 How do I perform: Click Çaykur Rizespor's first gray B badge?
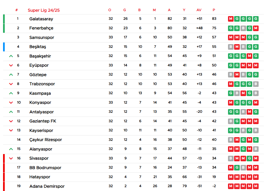pos(231,140)
